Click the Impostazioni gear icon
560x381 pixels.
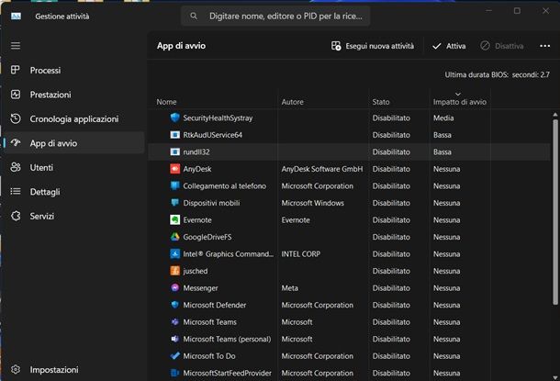pos(16,369)
